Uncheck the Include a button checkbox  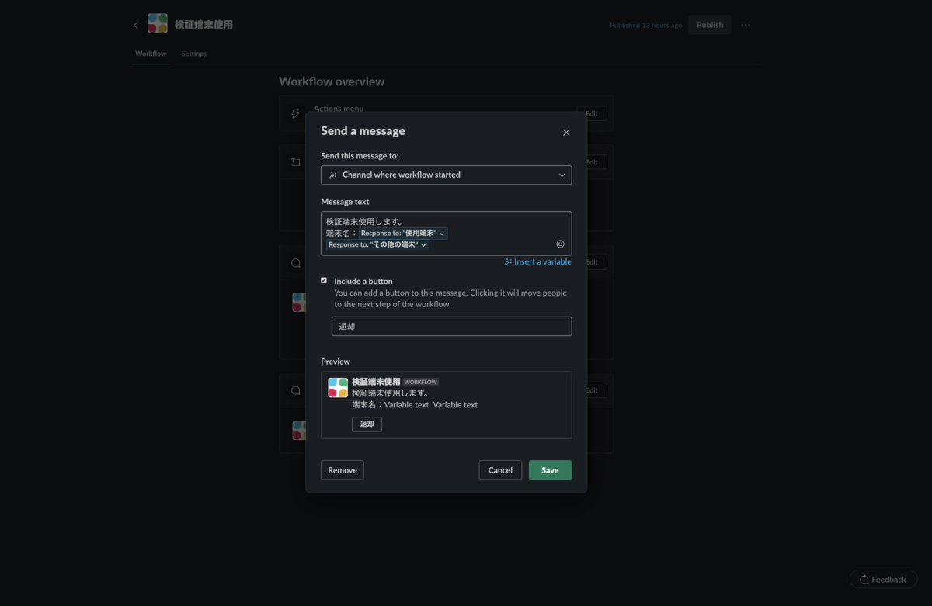coord(324,281)
